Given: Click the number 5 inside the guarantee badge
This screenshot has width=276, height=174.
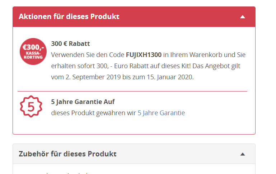Looking at the screenshot, I should click(x=31, y=107).
